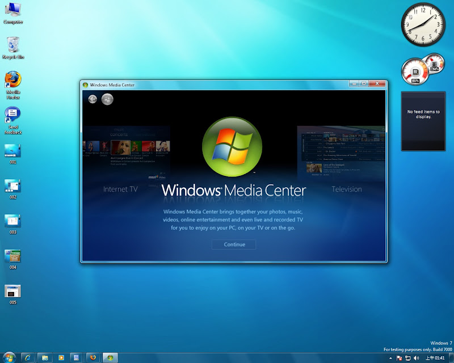Select the Television category

tap(347, 189)
